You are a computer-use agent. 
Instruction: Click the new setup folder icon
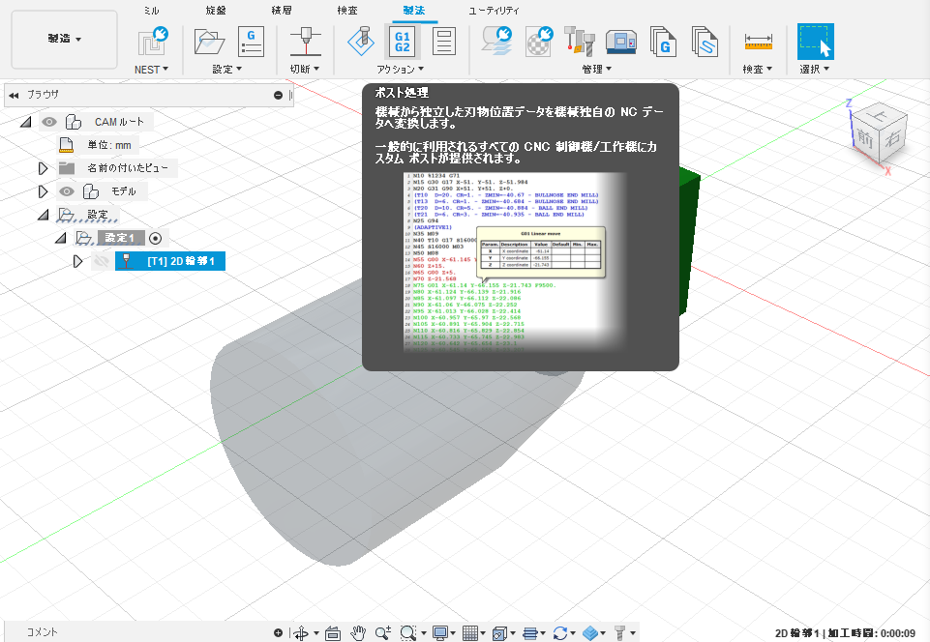click(209, 43)
